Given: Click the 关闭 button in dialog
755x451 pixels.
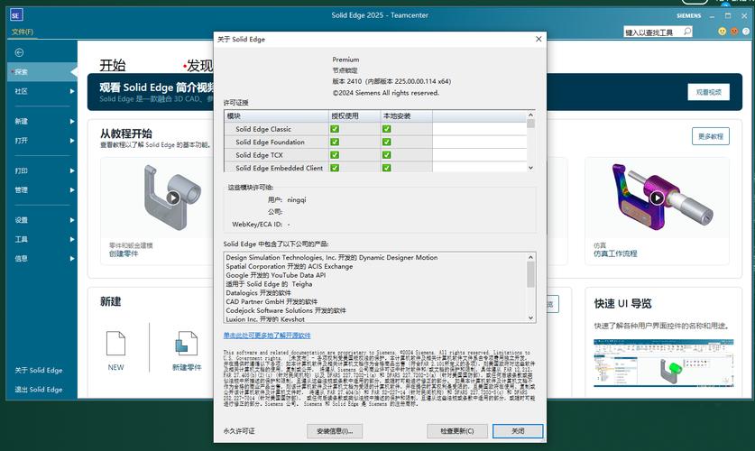Looking at the screenshot, I should click(x=518, y=431).
